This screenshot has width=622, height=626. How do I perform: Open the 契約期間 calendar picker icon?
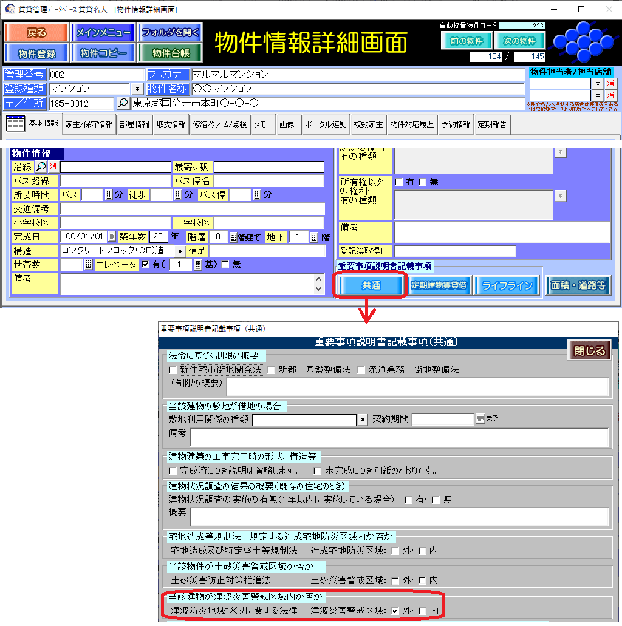[480, 419]
